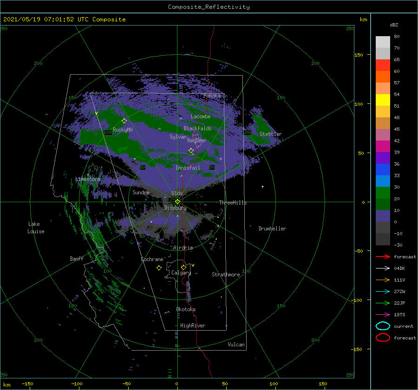The image size is (418, 390).
Task: Click the yellow diamond marker below RedDeer
Action: coord(191,151)
